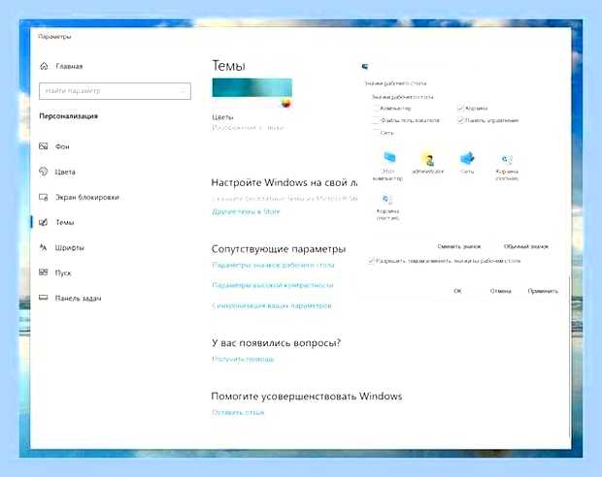This screenshot has width=602, height=477.
Task: Open the Панель задач taskbar settings
Action: (x=70, y=298)
